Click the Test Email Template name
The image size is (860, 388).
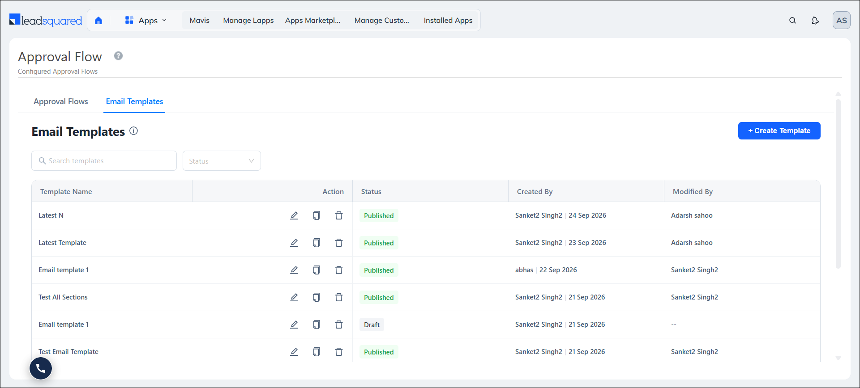(68, 352)
